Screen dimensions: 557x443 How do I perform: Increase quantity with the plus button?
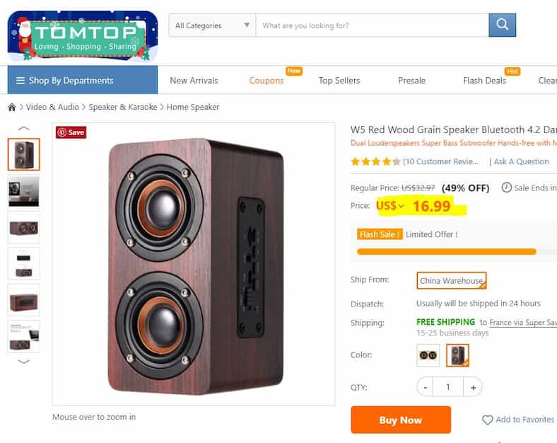pyautogui.click(x=473, y=387)
